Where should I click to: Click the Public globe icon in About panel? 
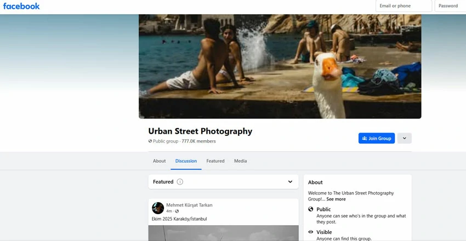(311, 209)
